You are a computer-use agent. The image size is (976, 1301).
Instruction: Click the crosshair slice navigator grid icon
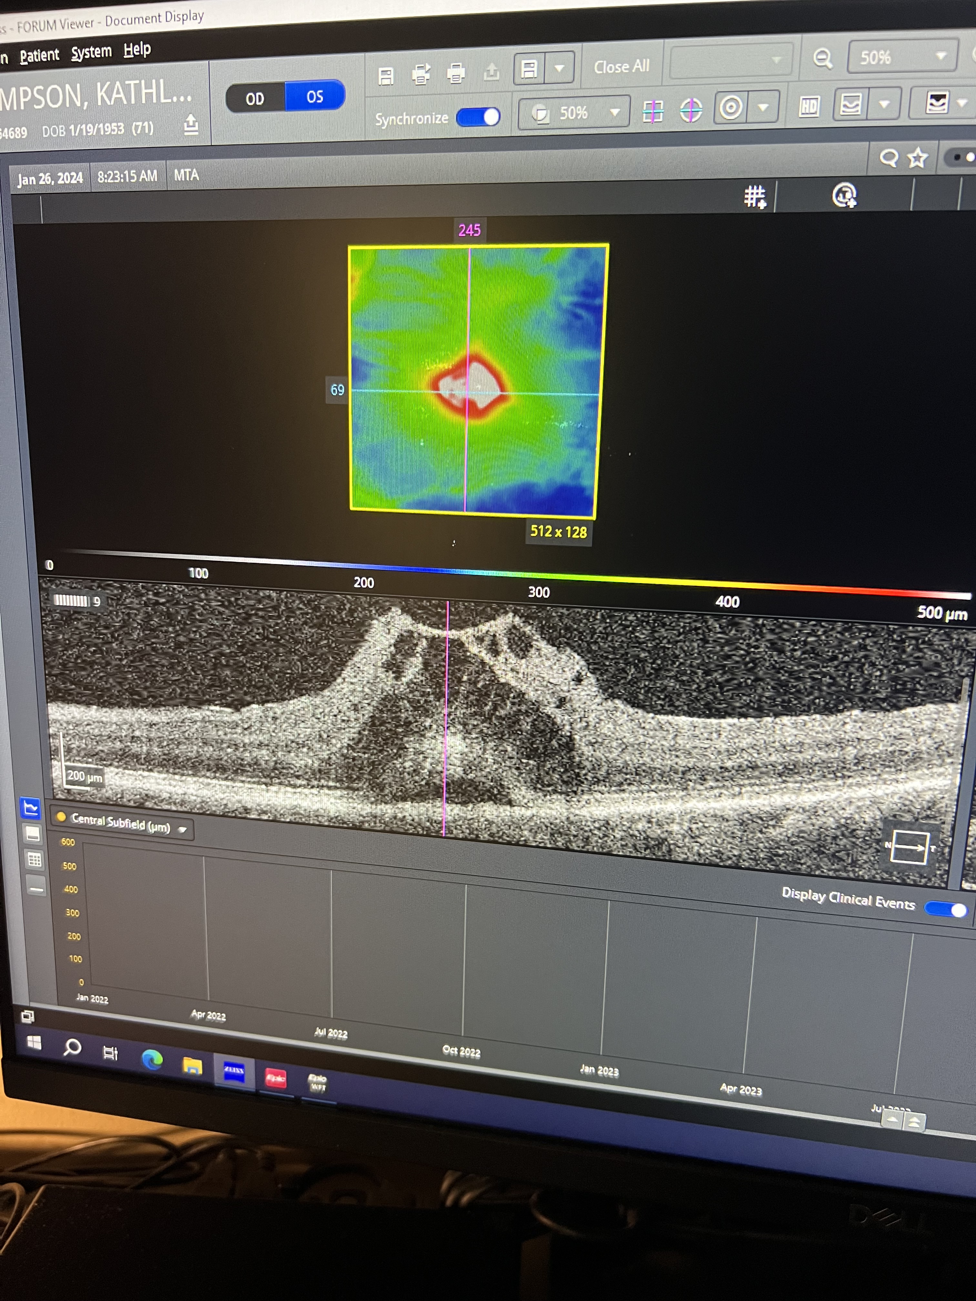tap(653, 111)
